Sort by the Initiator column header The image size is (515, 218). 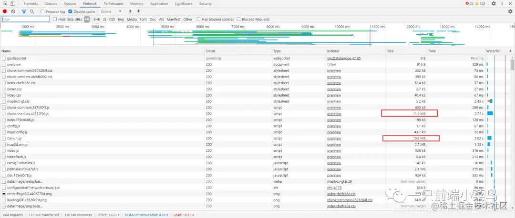point(355,51)
